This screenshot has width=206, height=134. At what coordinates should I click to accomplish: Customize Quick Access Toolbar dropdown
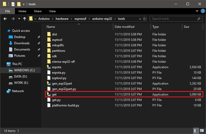(24, 4)
